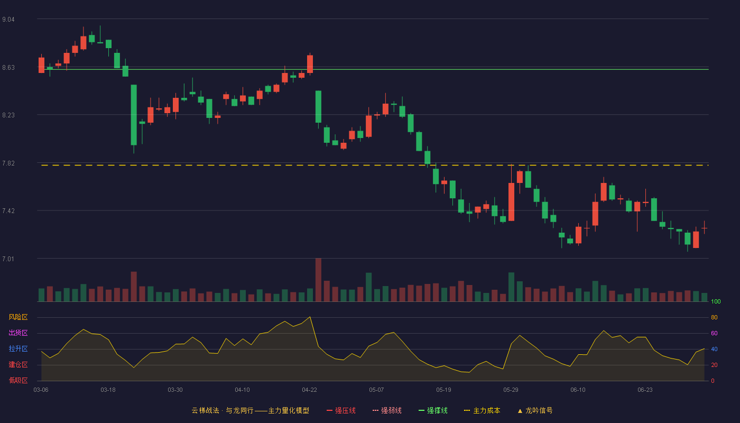Click the 8.23 price axis label
This screenshot has width=740, height=423.
(8, 115)
